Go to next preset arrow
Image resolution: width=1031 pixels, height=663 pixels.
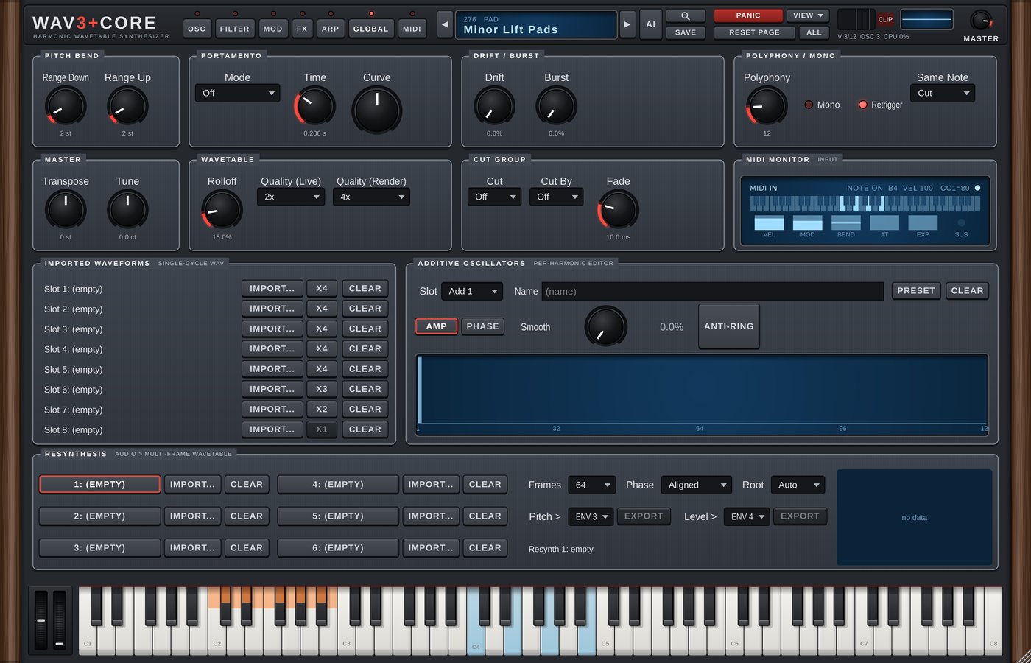(627, 24)
